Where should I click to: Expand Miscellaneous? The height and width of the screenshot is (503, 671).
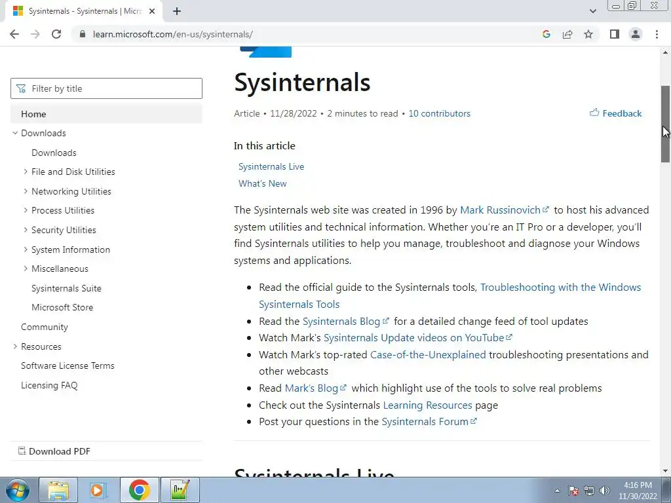pyautogui.click(x=26, y=269)
